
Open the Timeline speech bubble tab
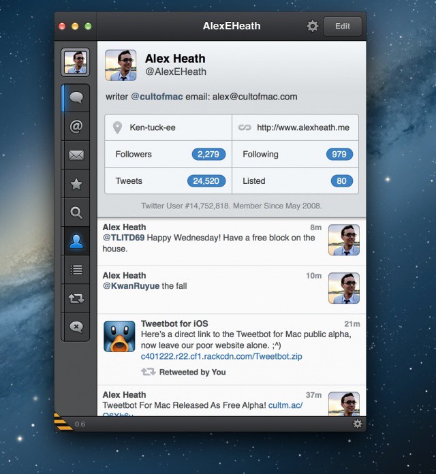click(x=76, y=98)
